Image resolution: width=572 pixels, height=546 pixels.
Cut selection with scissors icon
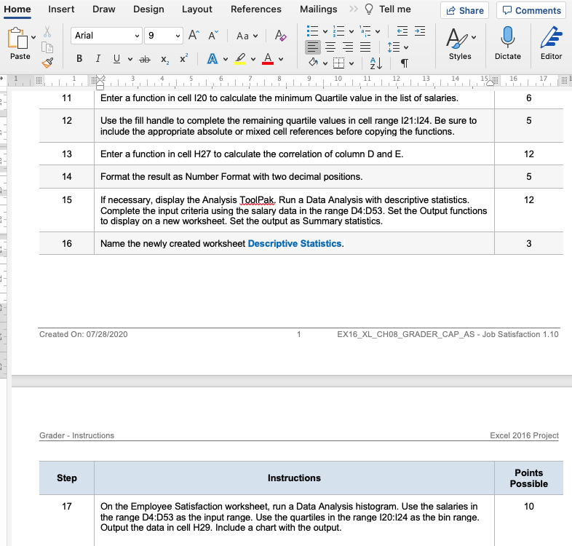coord(47,32)
